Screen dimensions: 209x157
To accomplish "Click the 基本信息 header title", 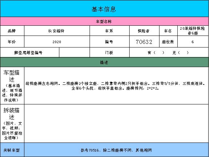I will coord(104,9).
